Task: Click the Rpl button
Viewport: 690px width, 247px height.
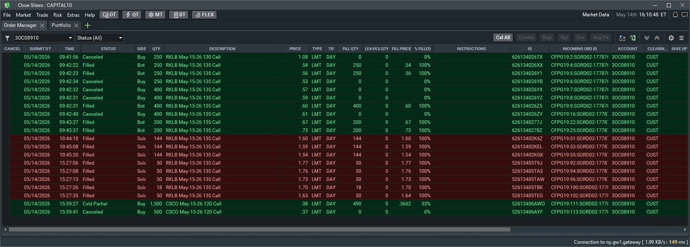Action: point(564,38)
